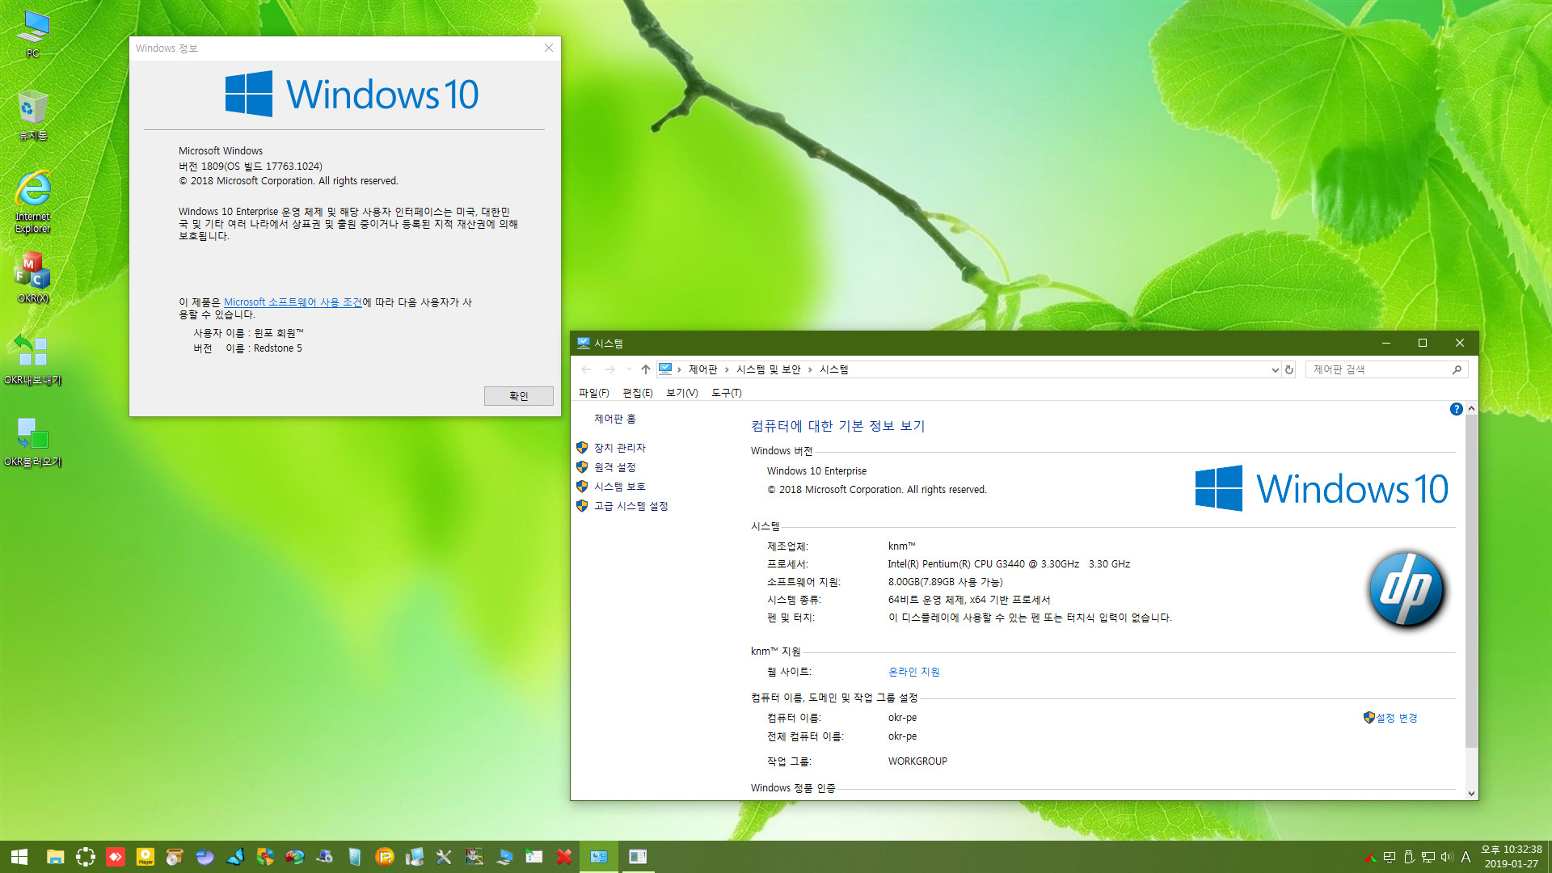The width and height of the screenshot is (1552, 873).
Task: Expand the chevron after 시스템 및 보안 breadcrumb
Action: click(x=810, y=369)
